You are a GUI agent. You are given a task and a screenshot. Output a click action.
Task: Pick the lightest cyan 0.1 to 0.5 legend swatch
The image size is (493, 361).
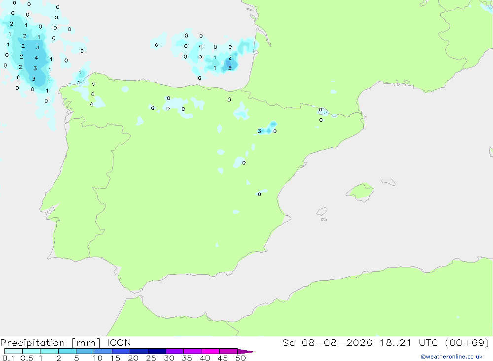click(x=13, y=351)
